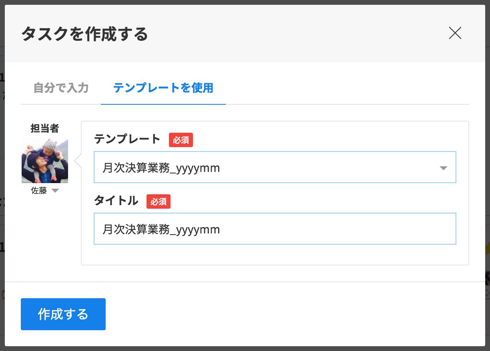Click the 担当者 label above avatar

[x=45, y=128]
